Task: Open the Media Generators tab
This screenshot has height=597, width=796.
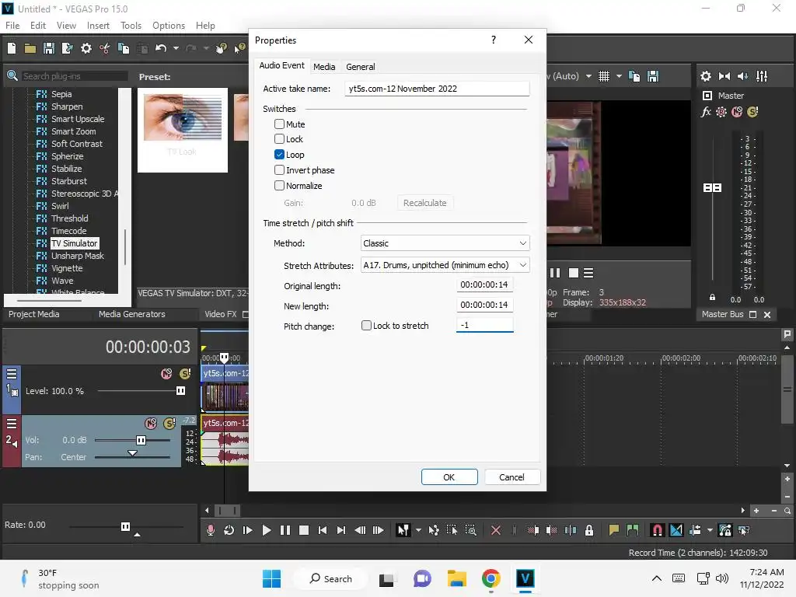Action: [x=132, y=314]
